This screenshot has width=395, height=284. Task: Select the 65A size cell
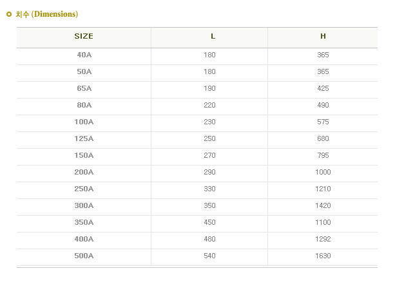coord(84,88)
